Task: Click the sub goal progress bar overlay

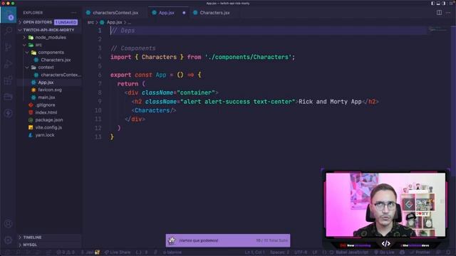Action: click(x=228, y=240)
